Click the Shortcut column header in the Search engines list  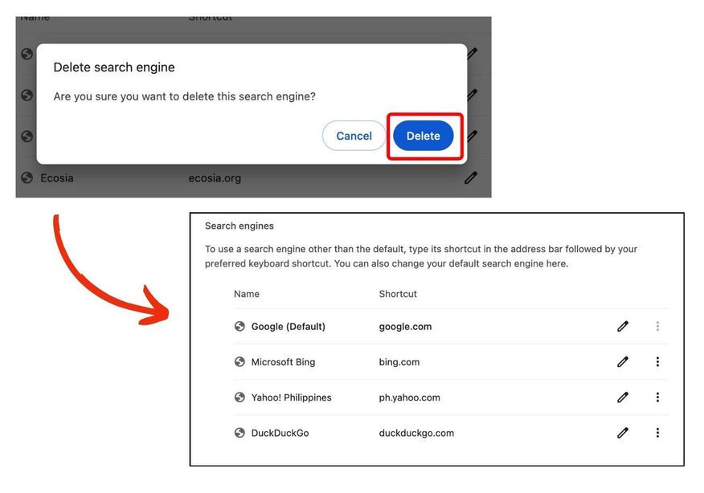[398, 294]
